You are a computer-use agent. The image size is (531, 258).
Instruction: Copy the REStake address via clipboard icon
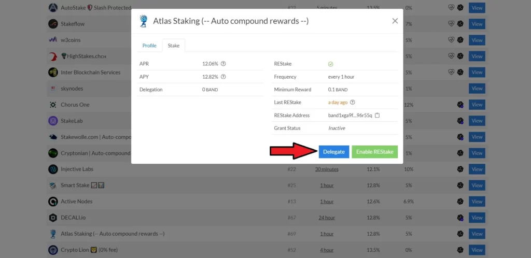pyautogui.click(x=377, y=116)
